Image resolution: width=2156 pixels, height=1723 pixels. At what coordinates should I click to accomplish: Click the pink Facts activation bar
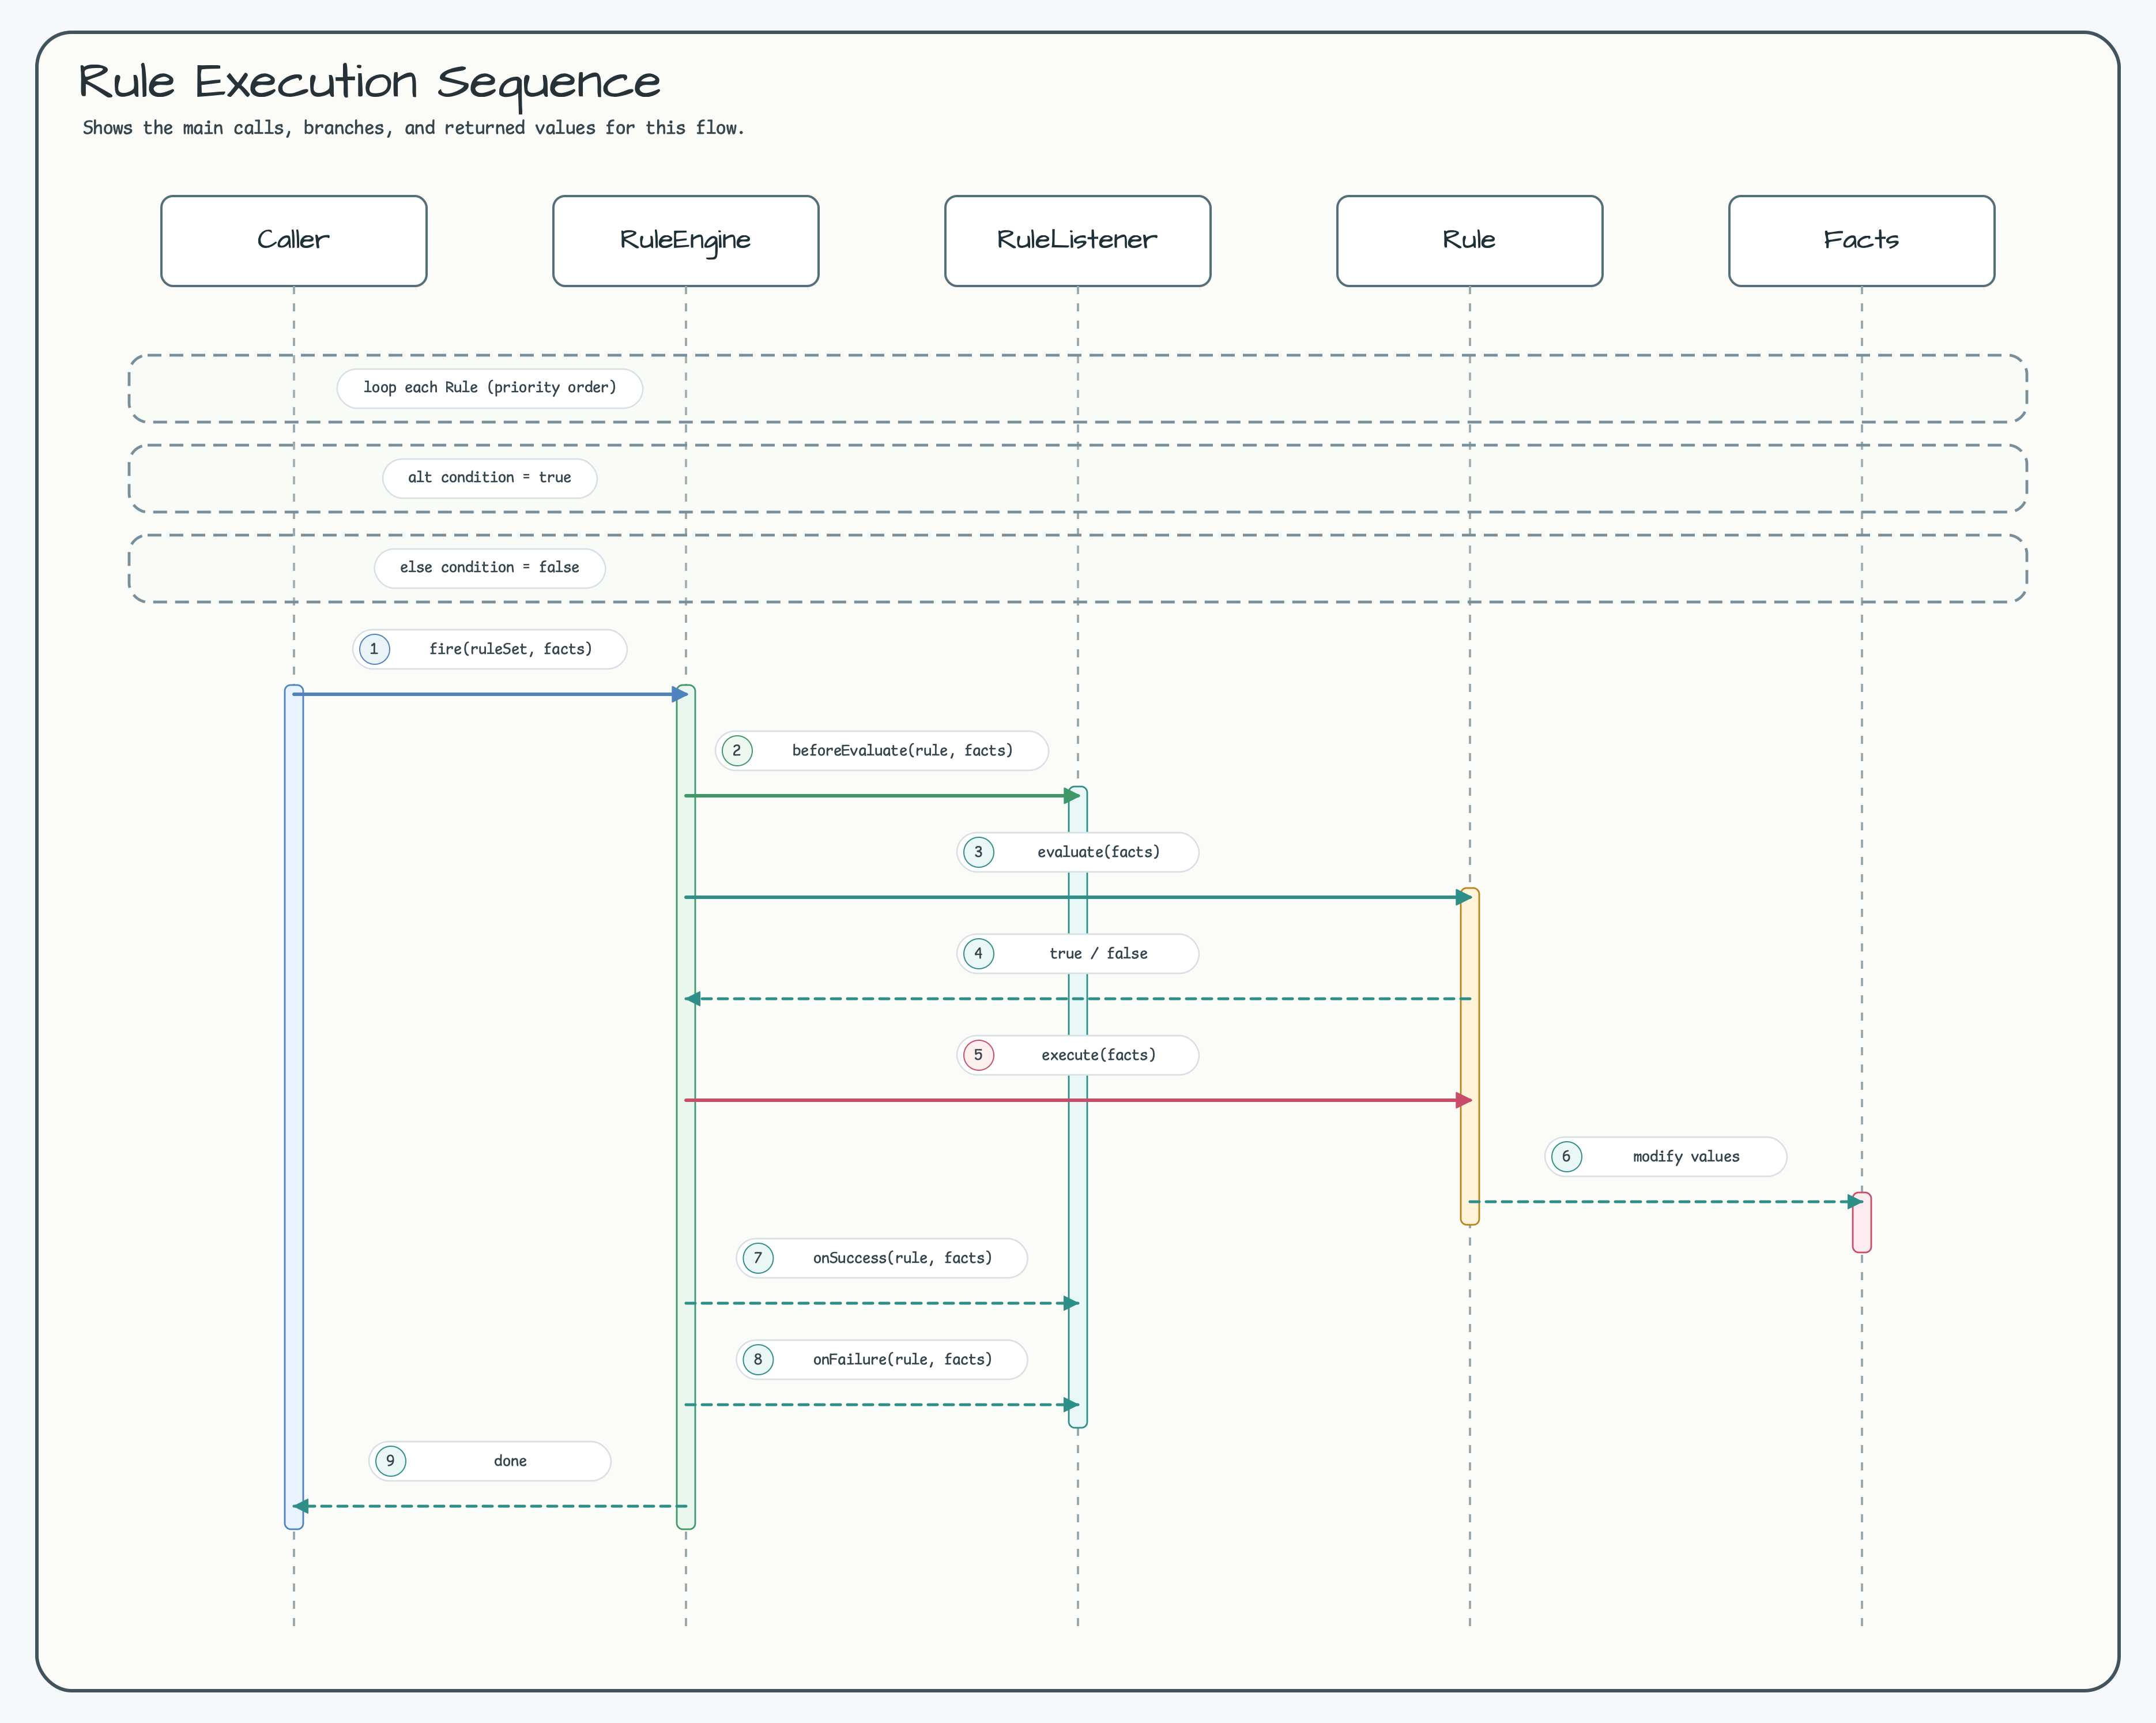pyautogui.click(x=1862, y=1222)
